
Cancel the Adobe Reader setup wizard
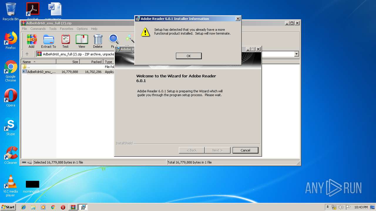pos(245,150)
